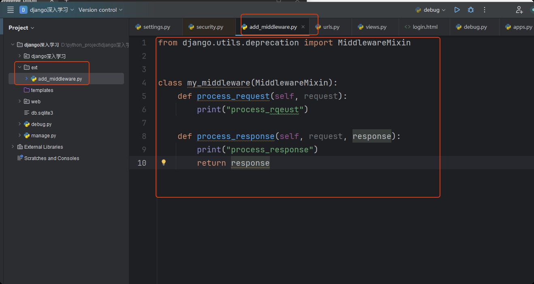Click the django.utils.deprecation module path
Screen dimensions: 534x284
[x=241, y=43]
